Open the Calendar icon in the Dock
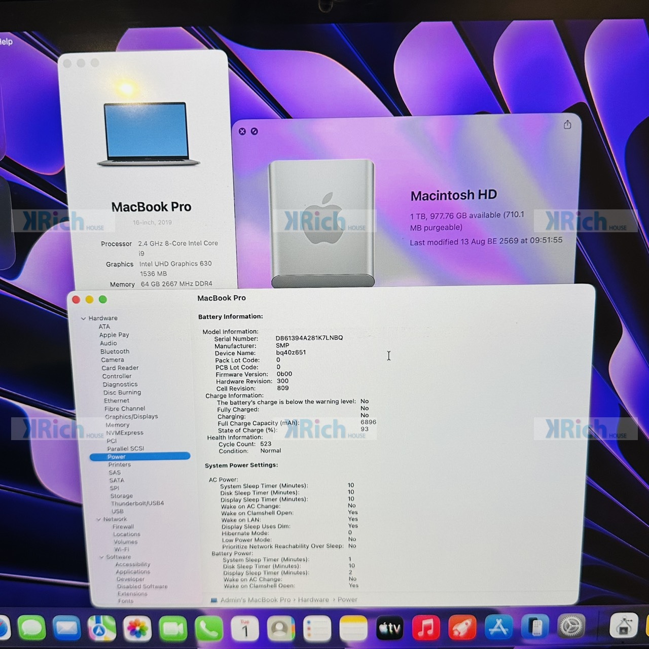The height and width of the screenshot is (649, 649). (x=245, y=629)
